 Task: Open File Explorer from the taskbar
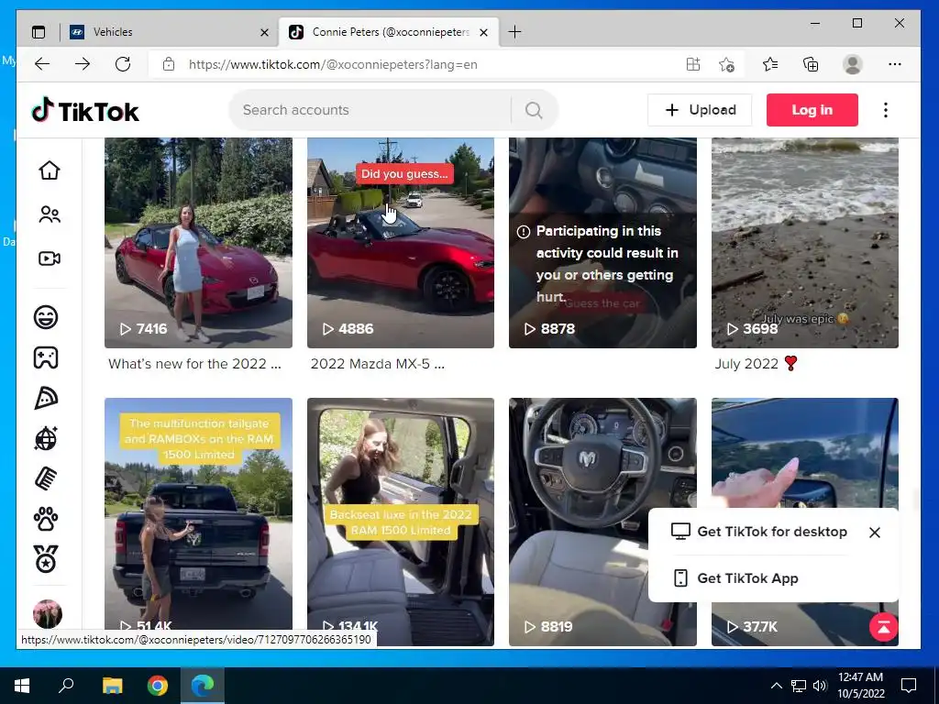point(112,686)
